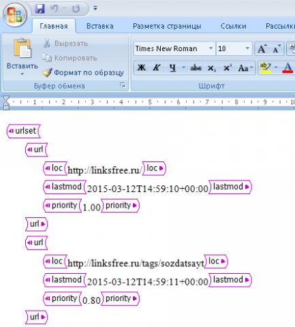Image resolution: width=295 pixels, height=327 pixels.
Task: Select lastmod opening tag before 14:59:11 date
Action: (x=65, y=280)
